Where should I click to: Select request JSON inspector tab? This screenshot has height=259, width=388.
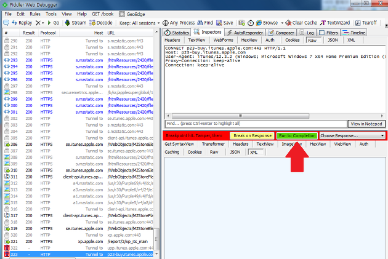click(x=333, y=40)
